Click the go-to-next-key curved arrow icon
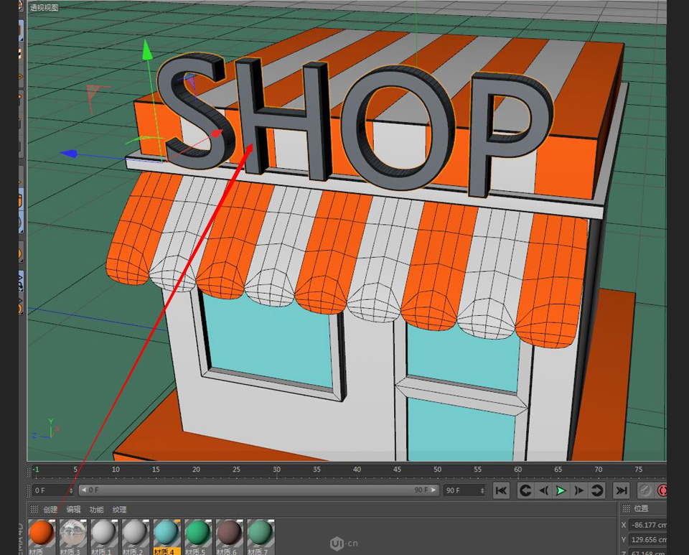Viewport: 689px width, 555px height. [597, 490]
